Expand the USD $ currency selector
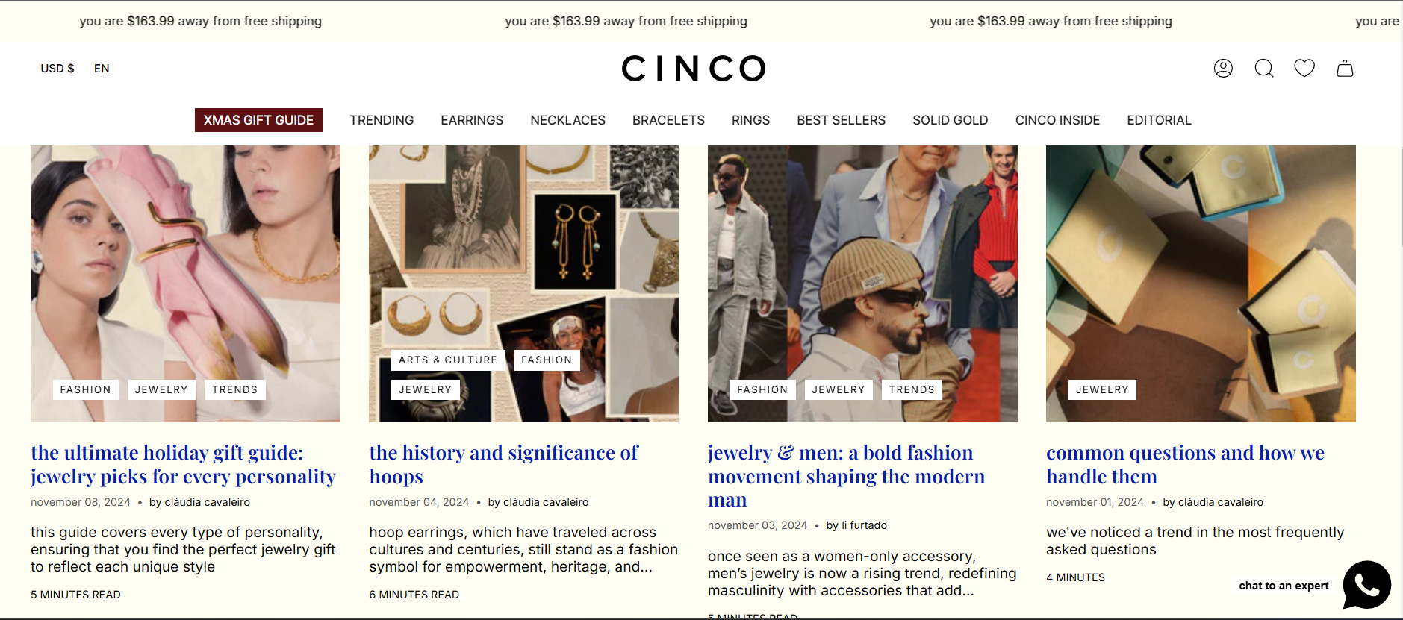Image resolution: width=1403 pixels, height=620 pixels. pyautogui.click(x=57, y=69)
